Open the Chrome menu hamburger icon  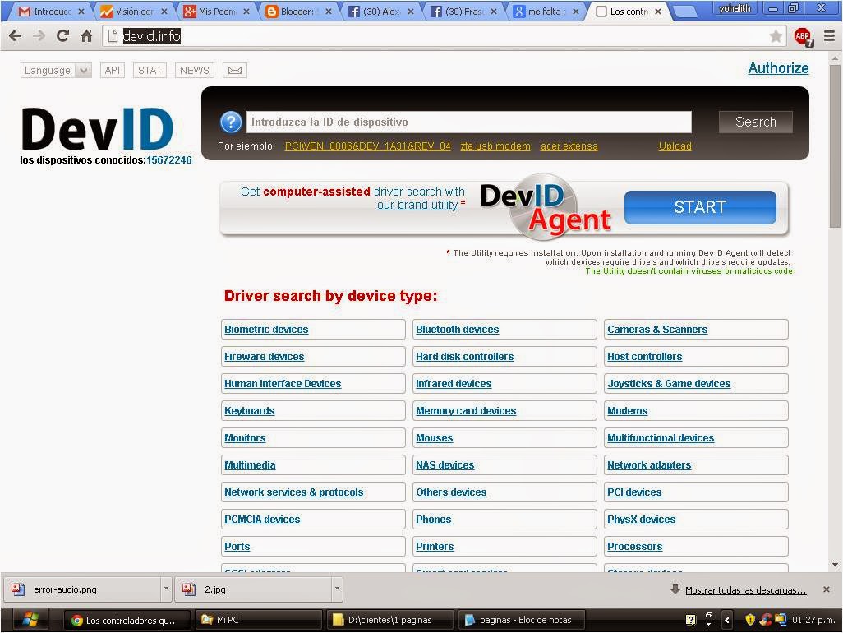coord(829,36)
